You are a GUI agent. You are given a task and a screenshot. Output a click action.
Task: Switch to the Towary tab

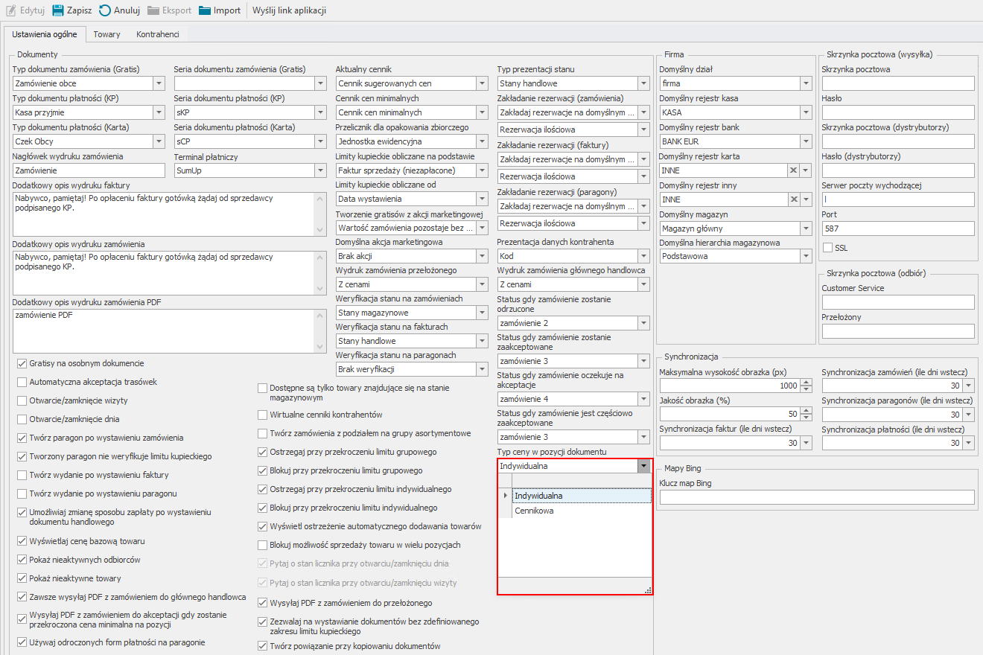[106, 34]
